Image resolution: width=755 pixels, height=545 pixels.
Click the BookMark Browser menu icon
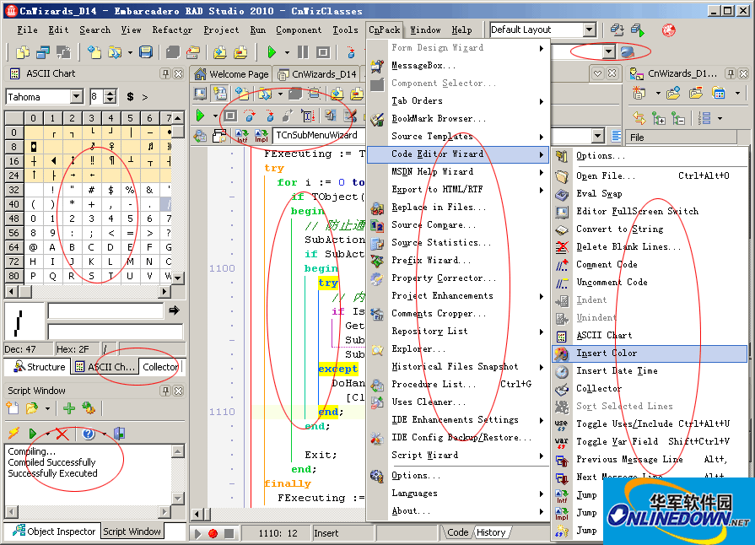click(x=378, y=119)
